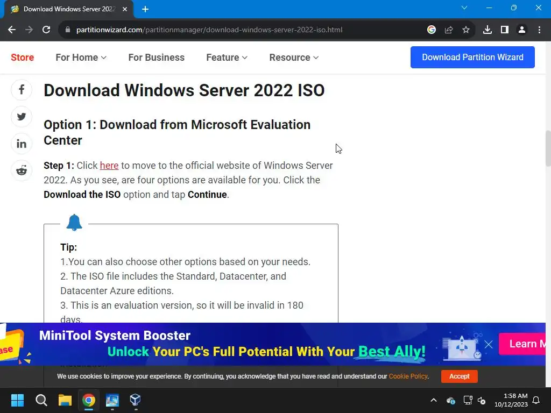Viewport: 551px width, 413px height.
Task: Toggle Chrome side panel icon
Action: (505, 30)
